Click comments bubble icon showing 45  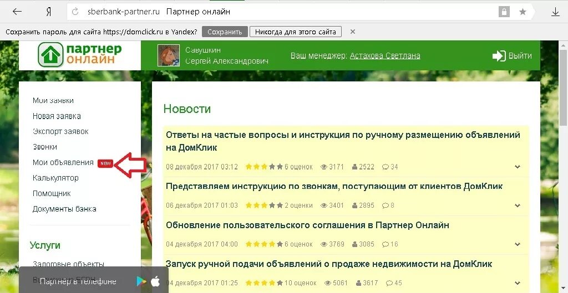(389, 283)
